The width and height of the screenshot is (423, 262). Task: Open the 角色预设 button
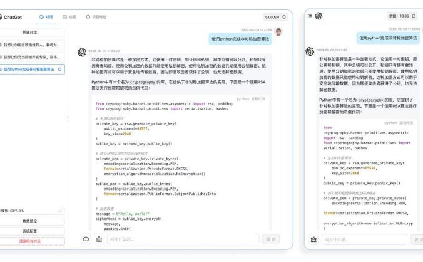pos(32,221)
